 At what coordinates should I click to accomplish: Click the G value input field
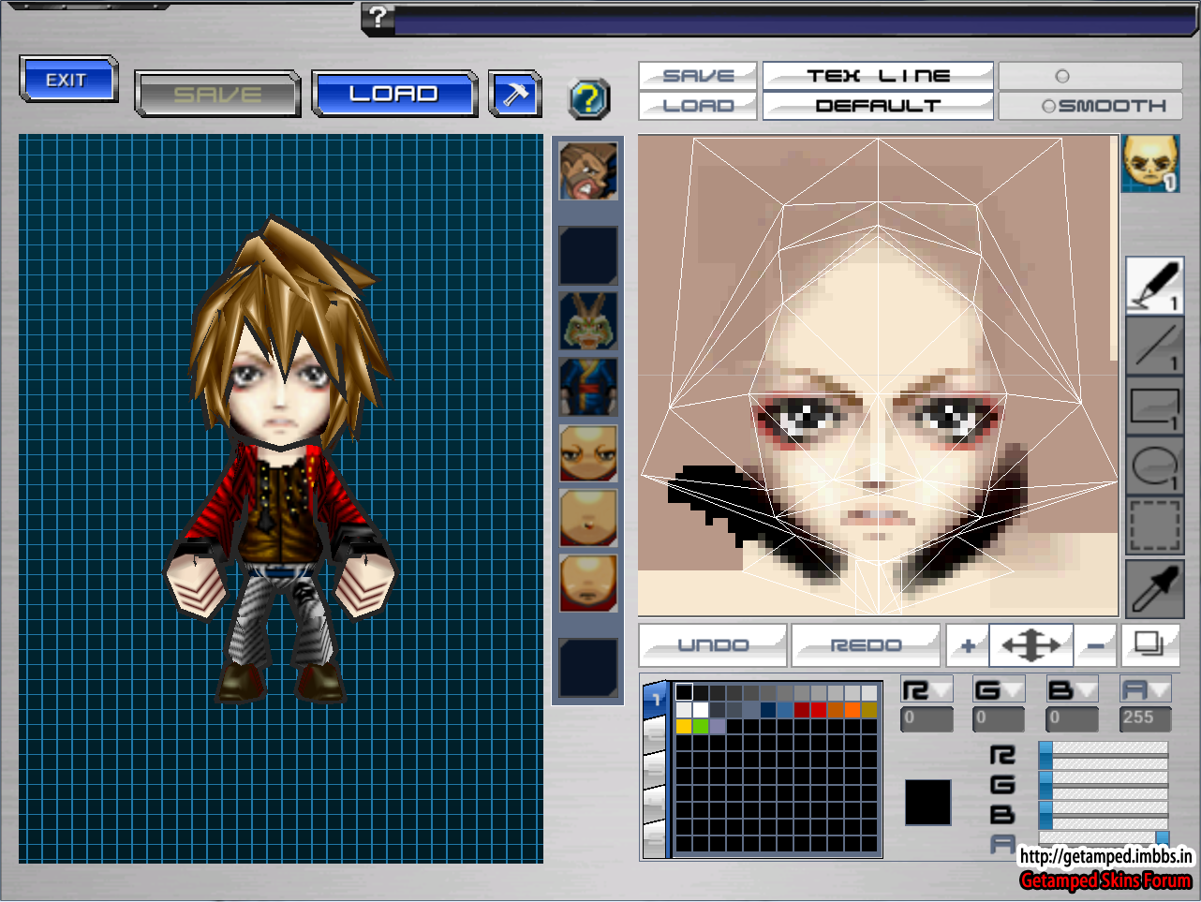999,718
